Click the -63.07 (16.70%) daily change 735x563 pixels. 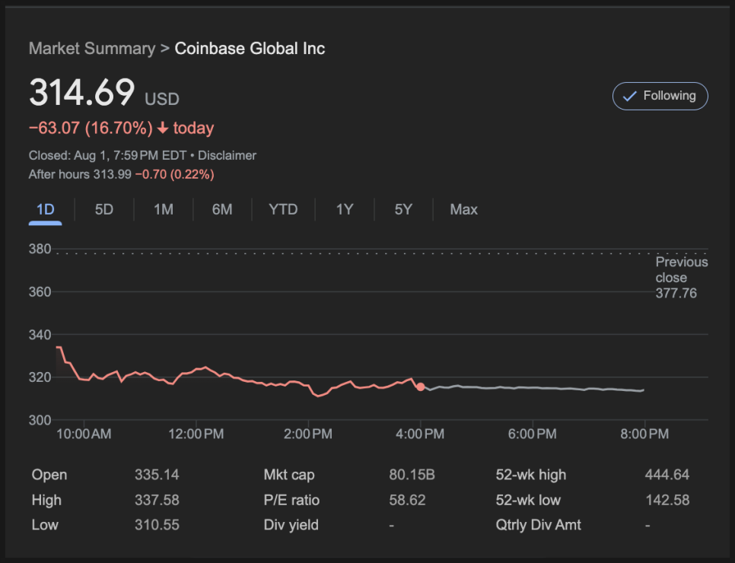coord(91,129)
